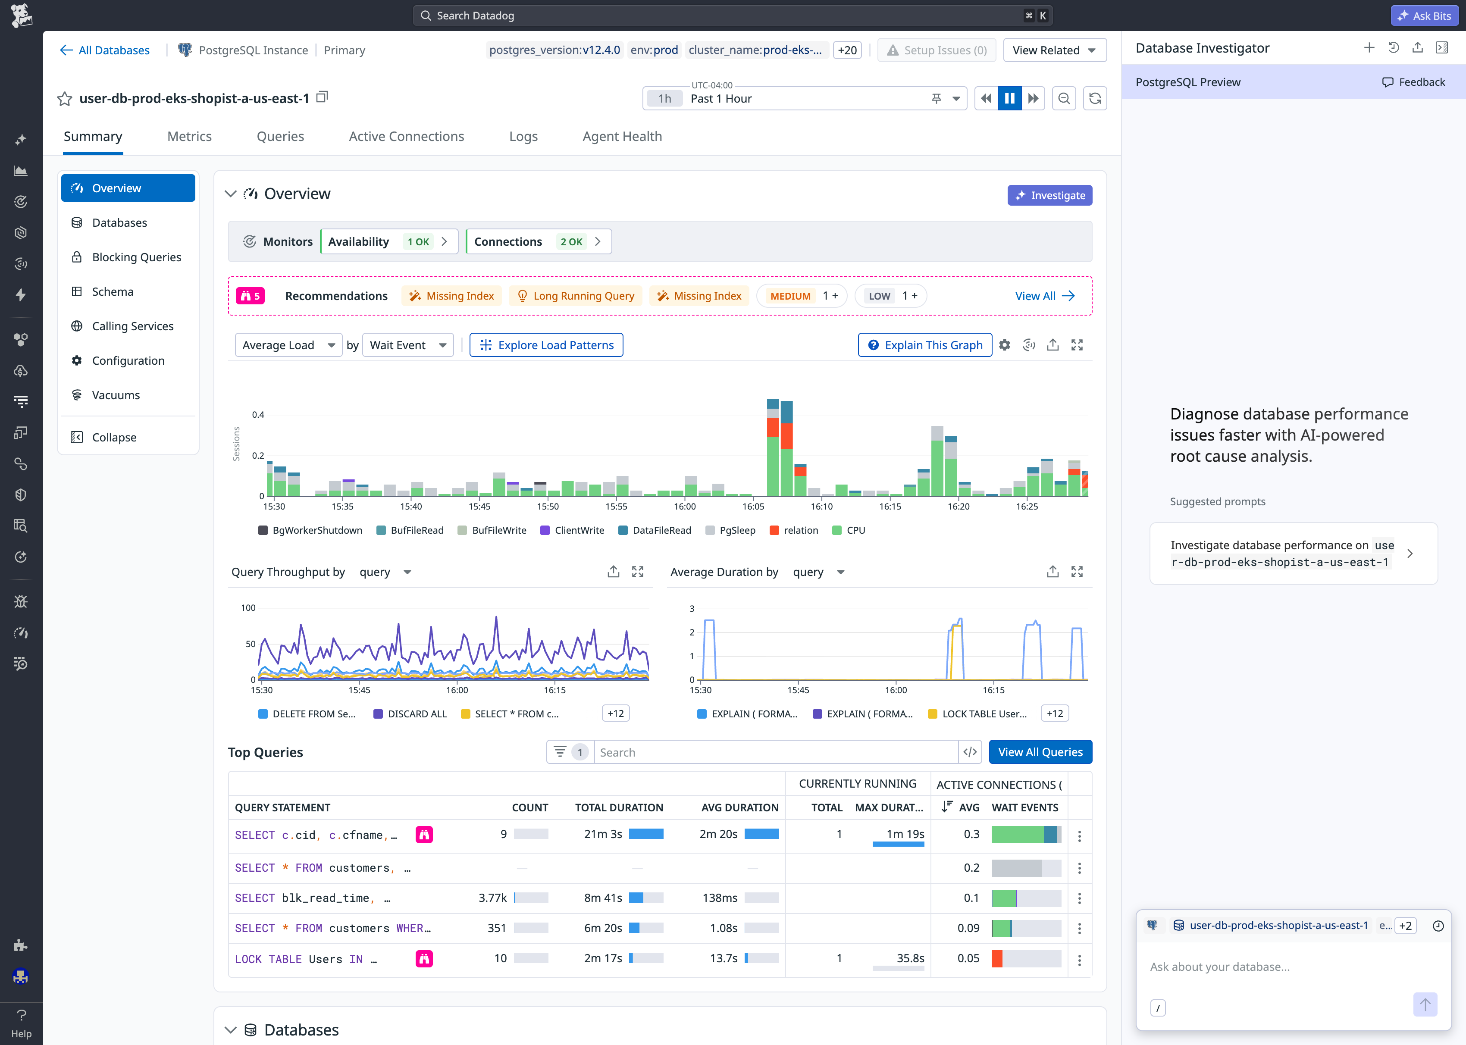Zoom out the time range magnifier icon
This screenshot has width=1466, height=1045.
pos(1065,98)
